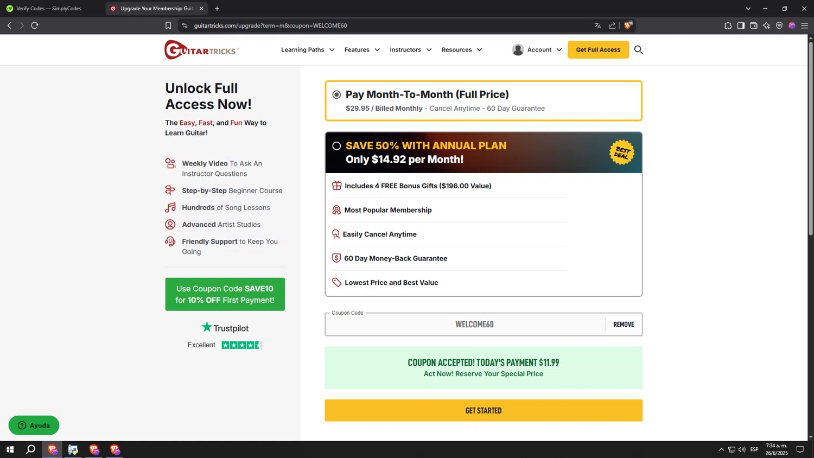Switch to the Verify Codes — SimplyCodes tab
Screen dimensions: 814x458
[49, 9]
